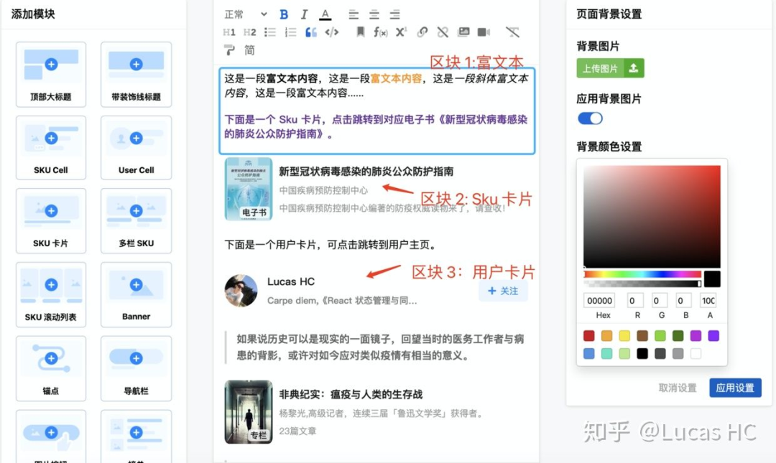Select the dark green preset swatch
Screen dimensions: 776x463
pos(678,336)
